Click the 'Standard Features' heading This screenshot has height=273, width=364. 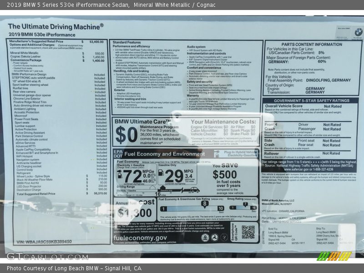point(126,42)
